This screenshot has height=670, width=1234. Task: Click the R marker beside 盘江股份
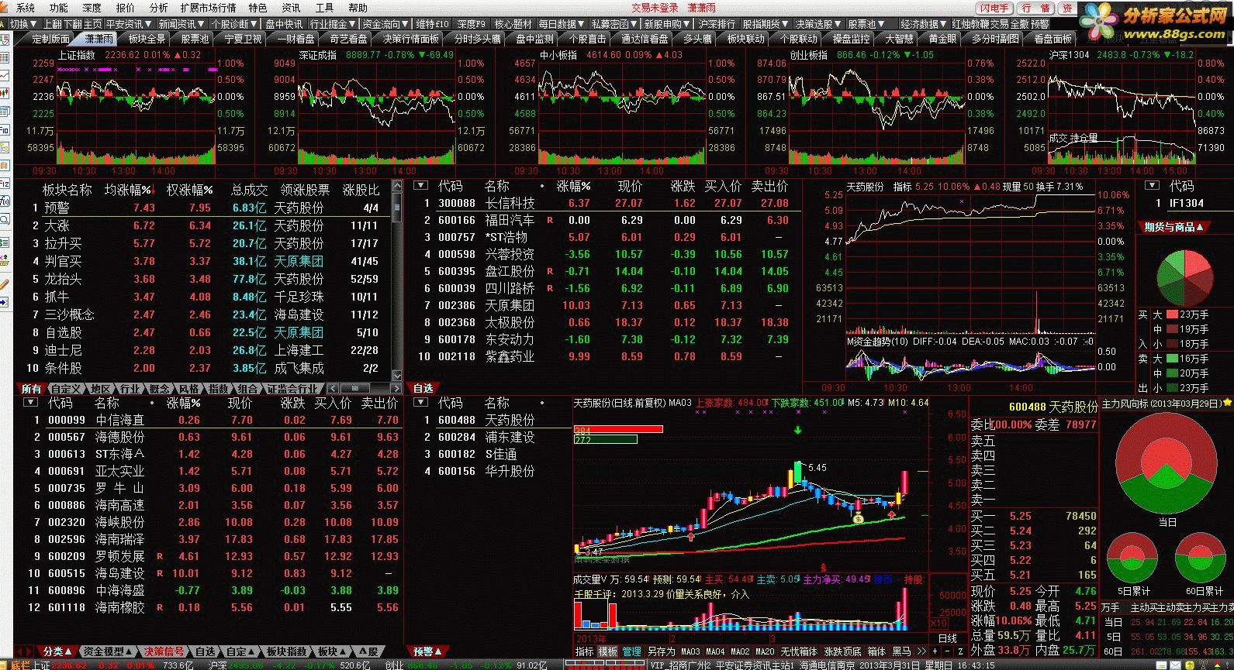click(x=550, y=272)
